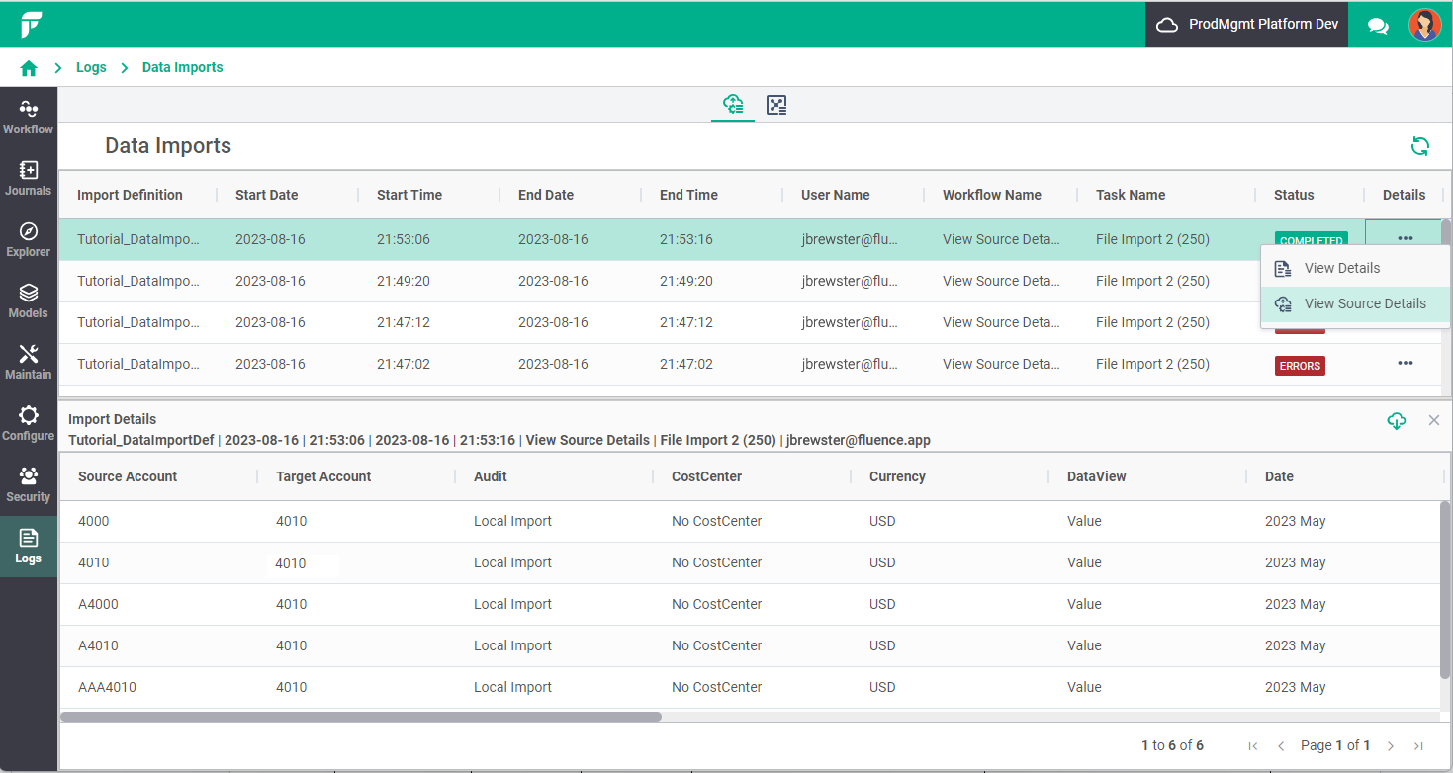This screenshot has height=773, width=1453.
Task: Click Source Account cell AAA4010
Action: pyautogui.click(x=107, y=687)
